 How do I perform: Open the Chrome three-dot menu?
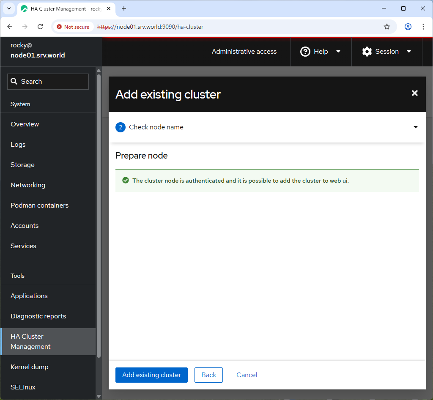click(423, 26)
